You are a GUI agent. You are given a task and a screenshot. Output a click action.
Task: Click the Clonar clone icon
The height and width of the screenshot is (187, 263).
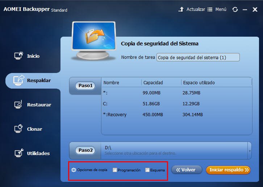tap(18, 129)
